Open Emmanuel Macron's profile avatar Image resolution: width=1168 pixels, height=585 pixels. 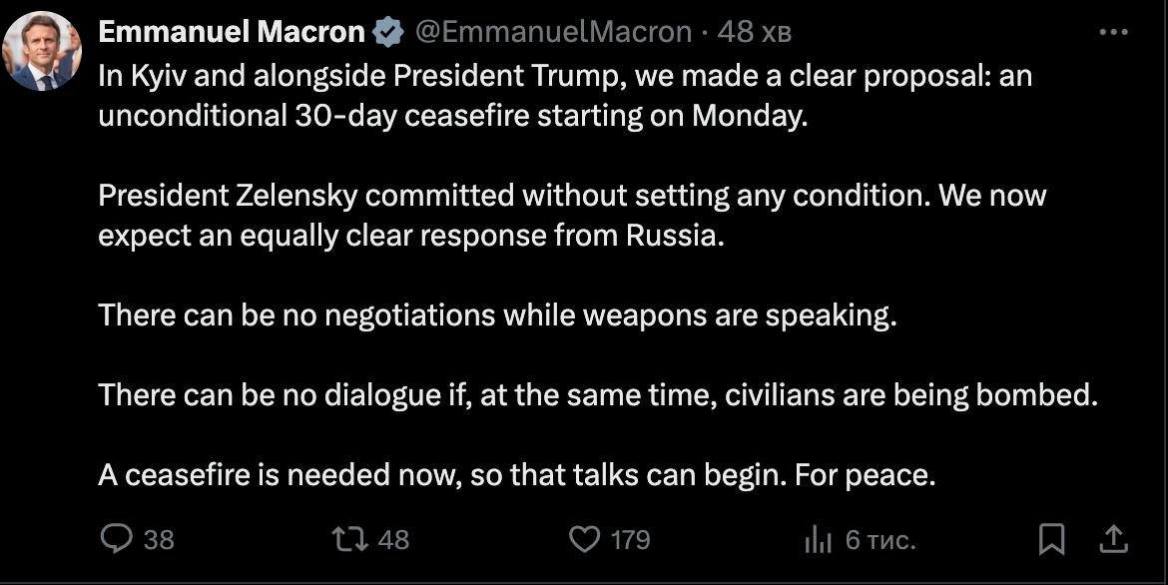coord(42,52)
